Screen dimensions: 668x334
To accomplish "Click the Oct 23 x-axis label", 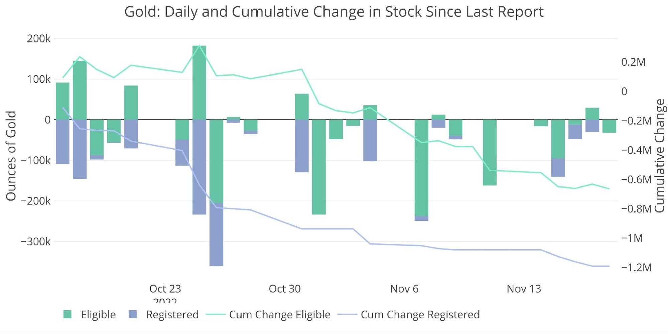I will coord(165,289).
